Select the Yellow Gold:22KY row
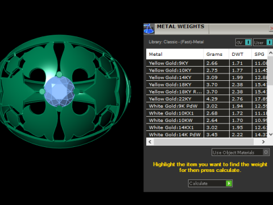The height and width of the screenshot is (205, 273). pyautogui.click(x=206, y=99)
